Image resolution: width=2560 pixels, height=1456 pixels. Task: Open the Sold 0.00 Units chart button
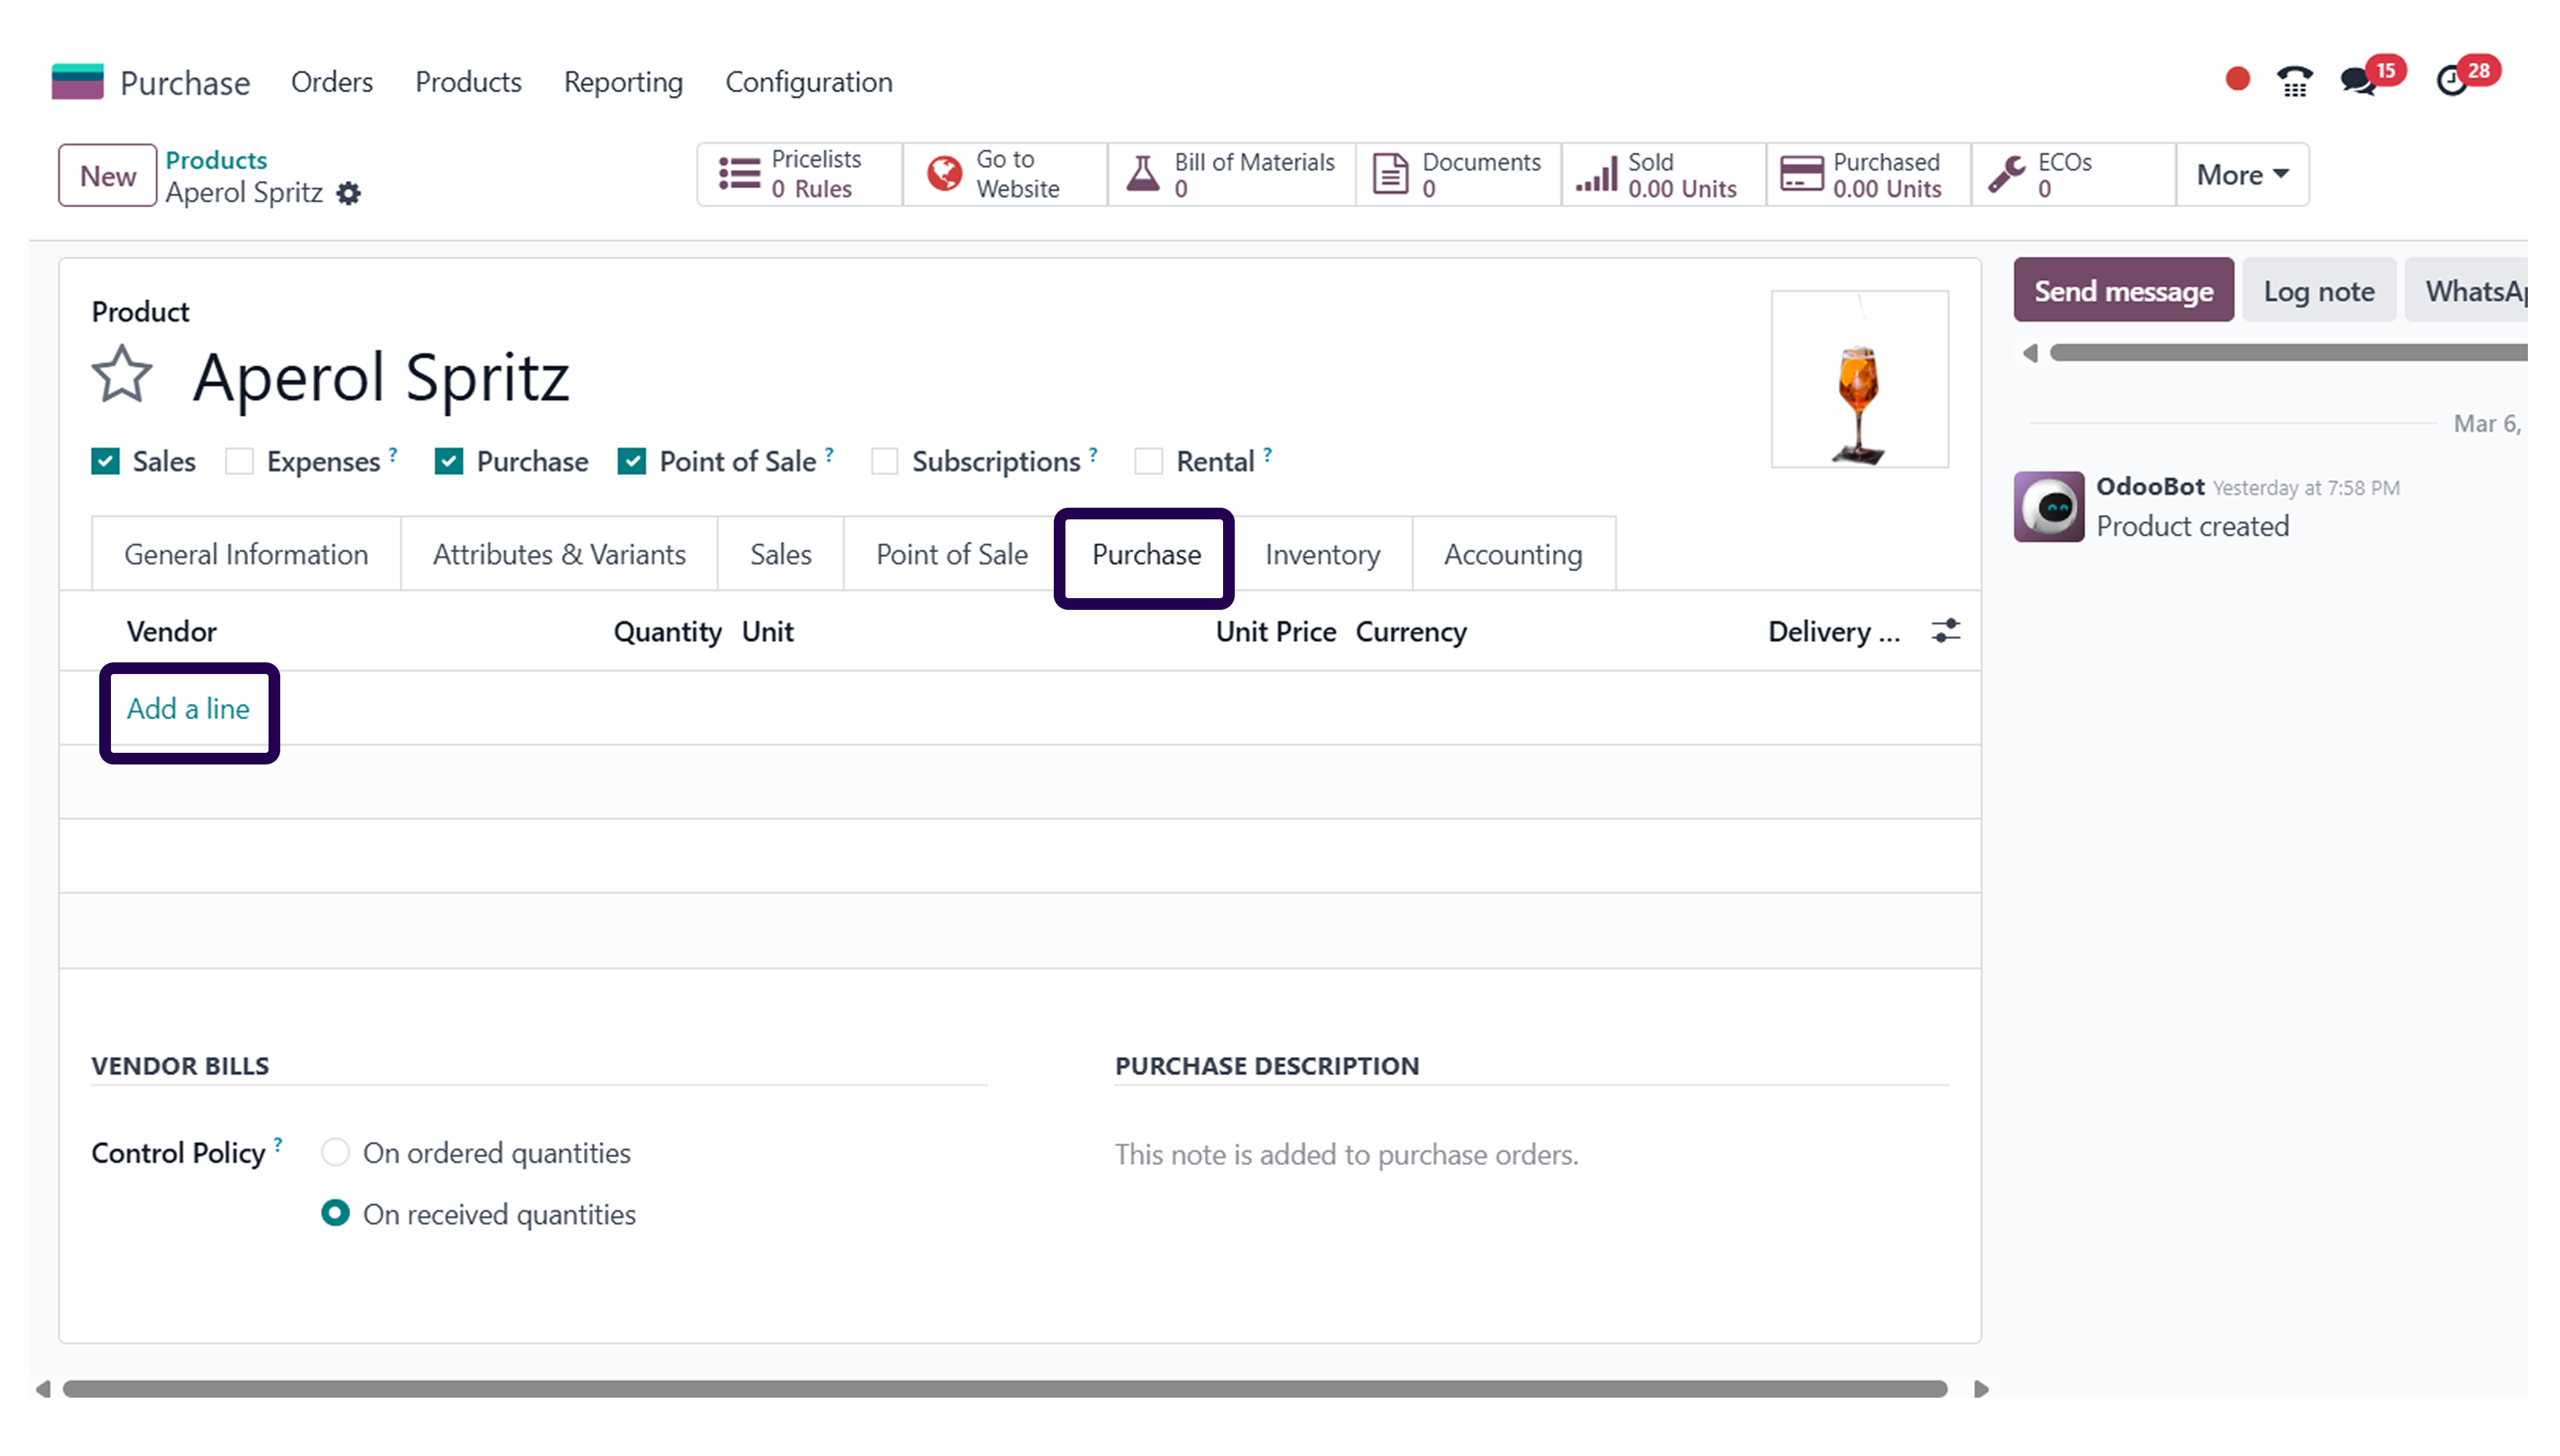tap(1662, 175)
